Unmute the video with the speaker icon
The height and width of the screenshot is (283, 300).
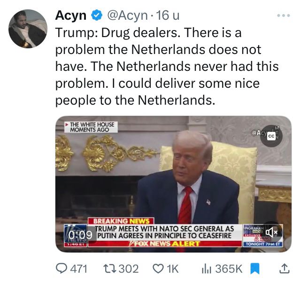point(271,232)
